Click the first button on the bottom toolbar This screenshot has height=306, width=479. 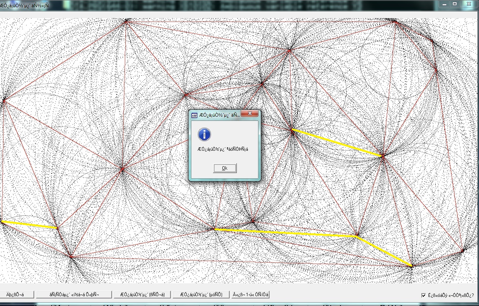coord(17,294)
